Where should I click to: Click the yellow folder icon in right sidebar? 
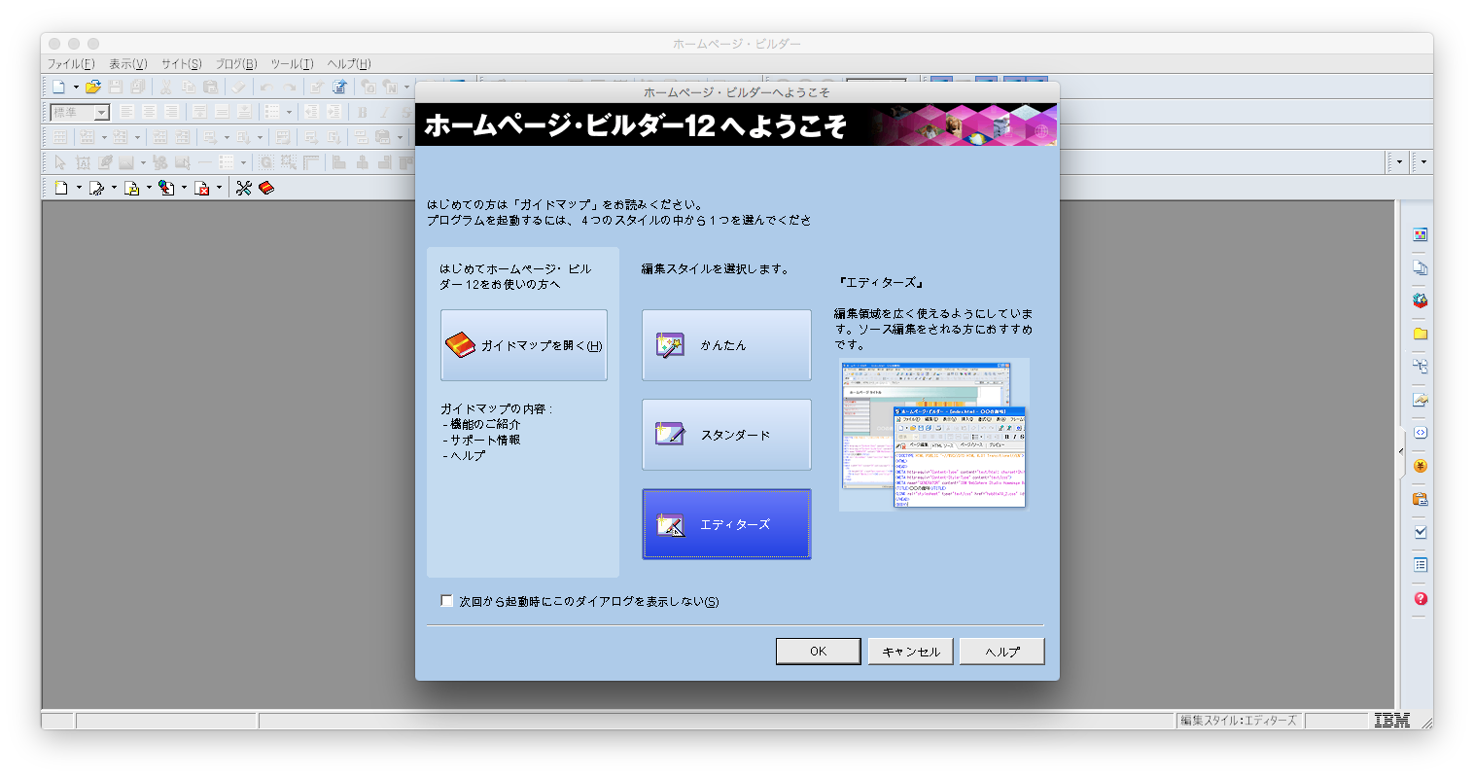[1421, 334]
